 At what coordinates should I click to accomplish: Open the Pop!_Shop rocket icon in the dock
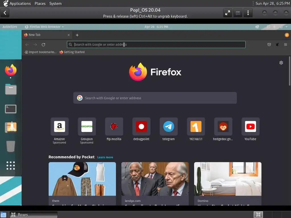click(11, 127)
